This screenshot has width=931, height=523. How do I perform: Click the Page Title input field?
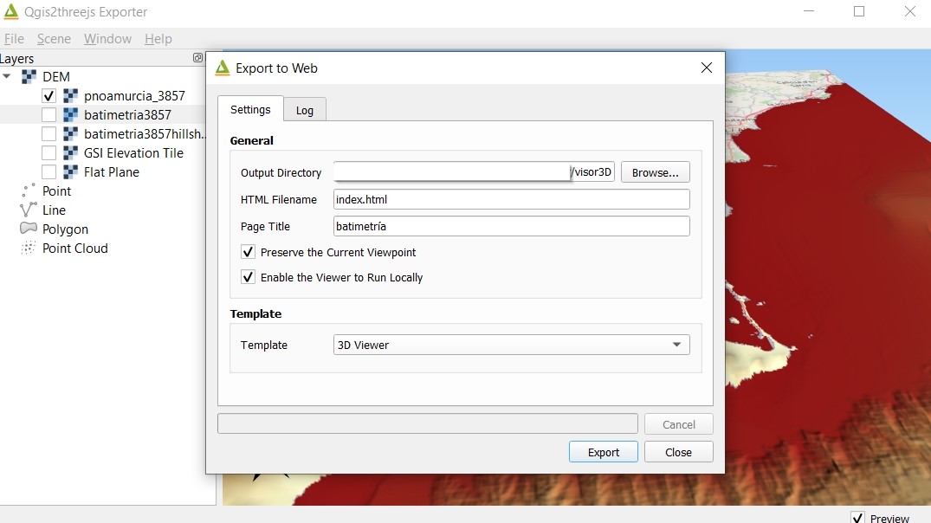point(511,226)
